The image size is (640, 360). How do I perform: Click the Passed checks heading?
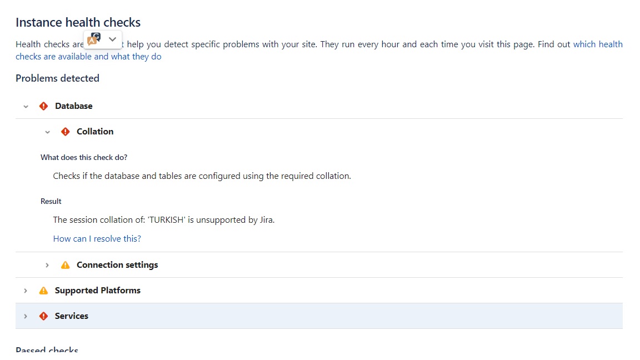click(x=47, y=349)
